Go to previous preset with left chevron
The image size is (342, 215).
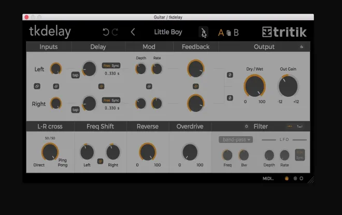click(x=133, y=32)
